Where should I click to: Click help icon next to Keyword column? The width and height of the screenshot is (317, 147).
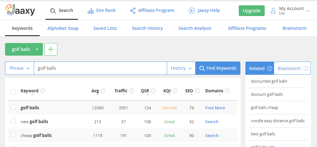coord(43,91)
